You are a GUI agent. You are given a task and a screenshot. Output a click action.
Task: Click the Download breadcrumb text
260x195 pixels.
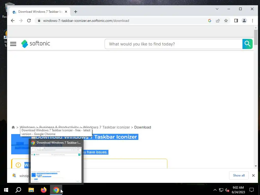coord(143,127)
